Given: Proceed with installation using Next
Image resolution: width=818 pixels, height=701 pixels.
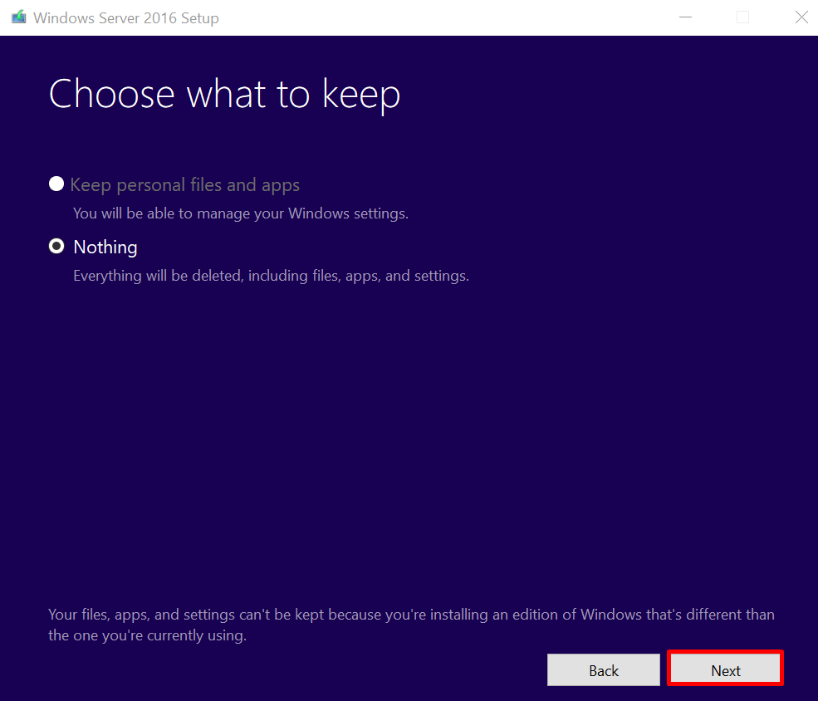Looking at the screenshot, I should point(724,669).
